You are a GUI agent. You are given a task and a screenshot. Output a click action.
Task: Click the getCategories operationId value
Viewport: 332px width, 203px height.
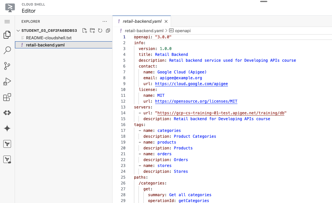pyautogui.click(x=194, y=201)
